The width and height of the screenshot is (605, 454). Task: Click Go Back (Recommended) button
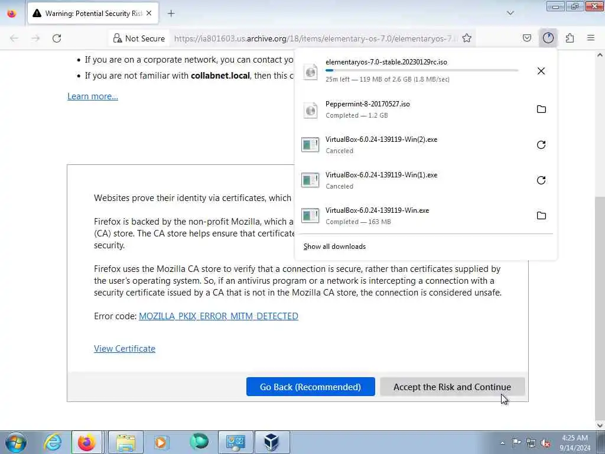point(311,387)
